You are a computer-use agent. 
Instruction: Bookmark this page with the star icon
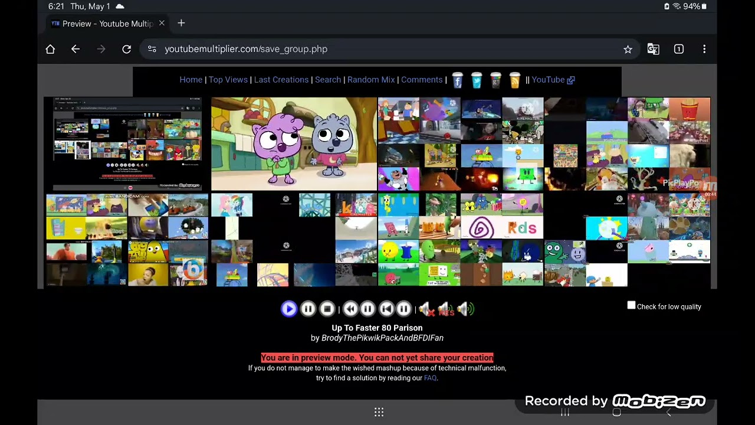coord(628,49)
